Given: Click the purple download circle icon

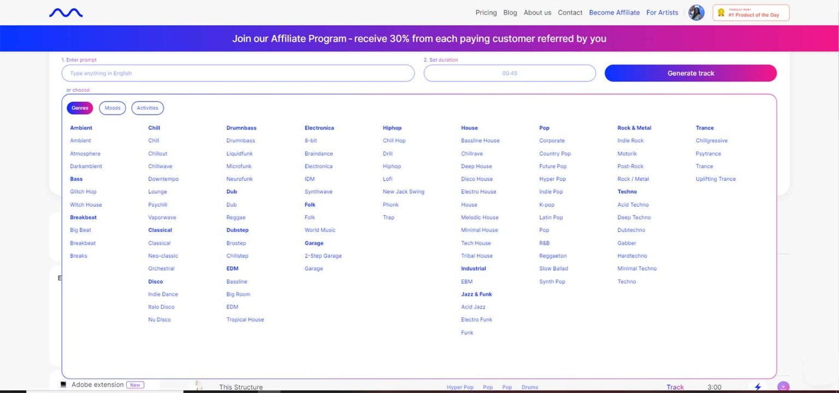Looking at the screenshot, I should pyautogui.click(x=782, y=386).
